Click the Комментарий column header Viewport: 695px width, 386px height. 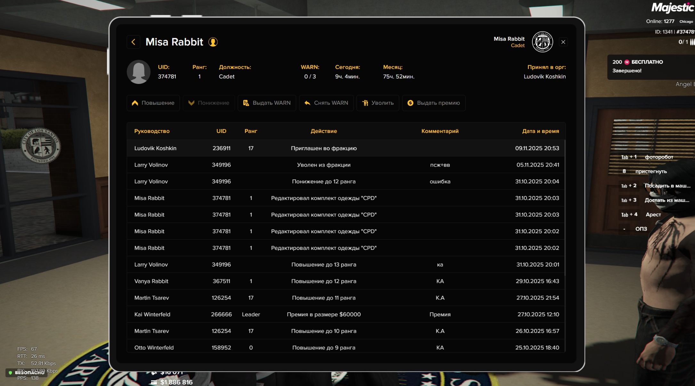click(440, 131)
